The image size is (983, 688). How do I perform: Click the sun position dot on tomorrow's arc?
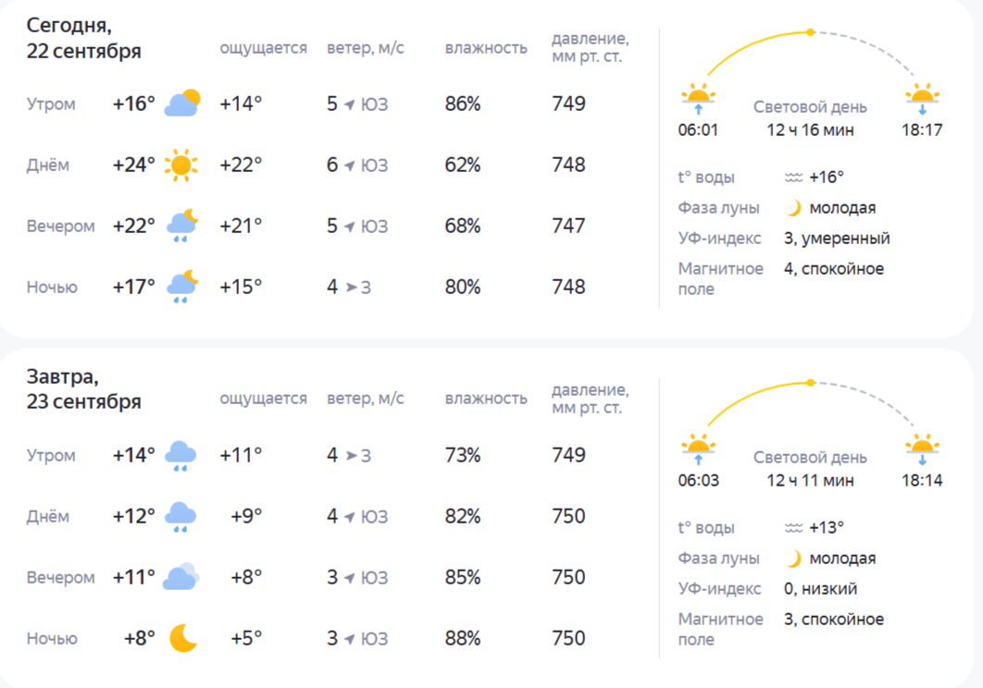pyautogui.click(x=811, y=382)
